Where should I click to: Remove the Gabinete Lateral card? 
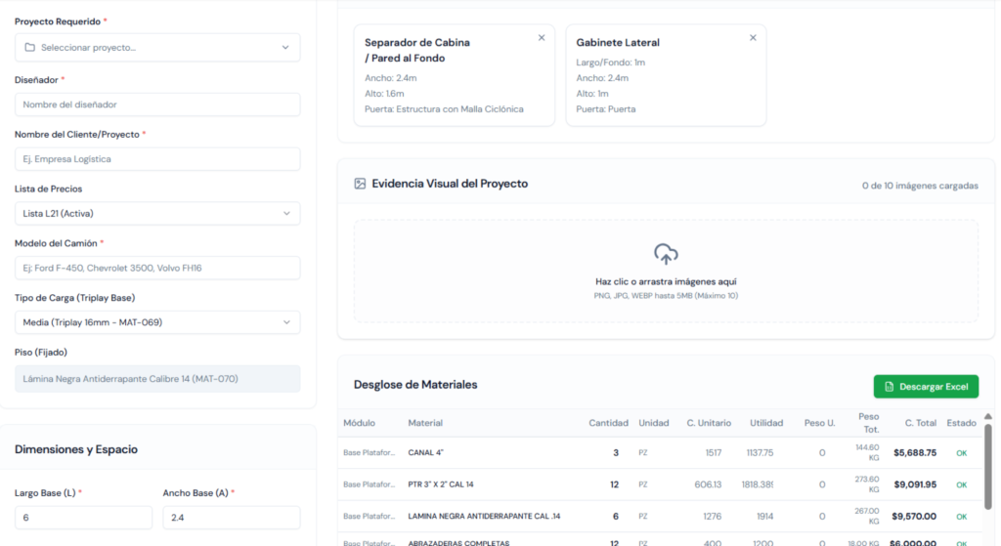(x=753, y=38)
